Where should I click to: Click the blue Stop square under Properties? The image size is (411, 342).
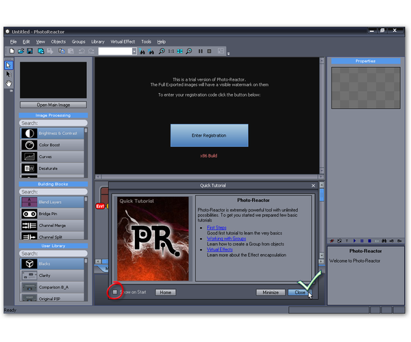[370, 241]
